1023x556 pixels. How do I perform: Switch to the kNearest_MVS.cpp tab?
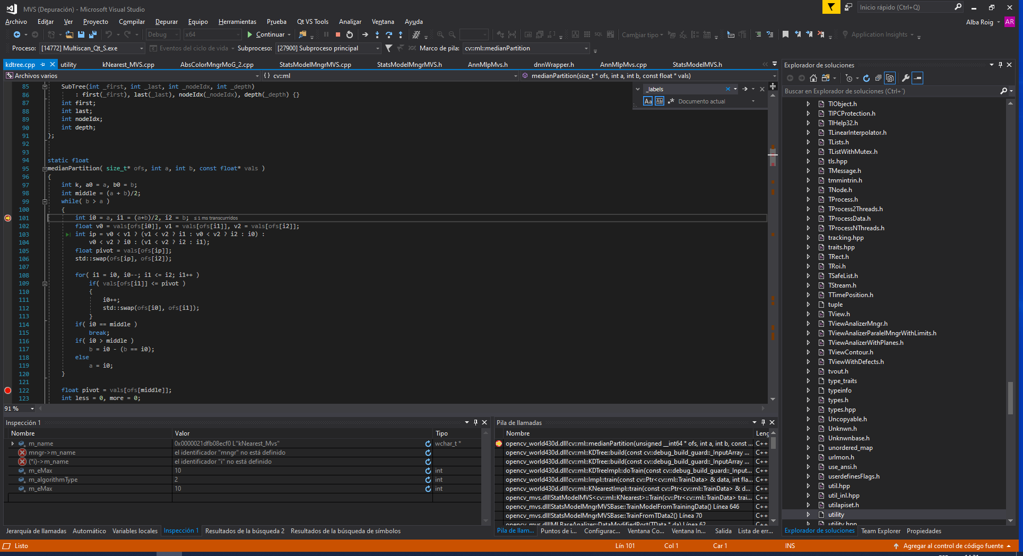pyautogui.click(x=127, y=64)
